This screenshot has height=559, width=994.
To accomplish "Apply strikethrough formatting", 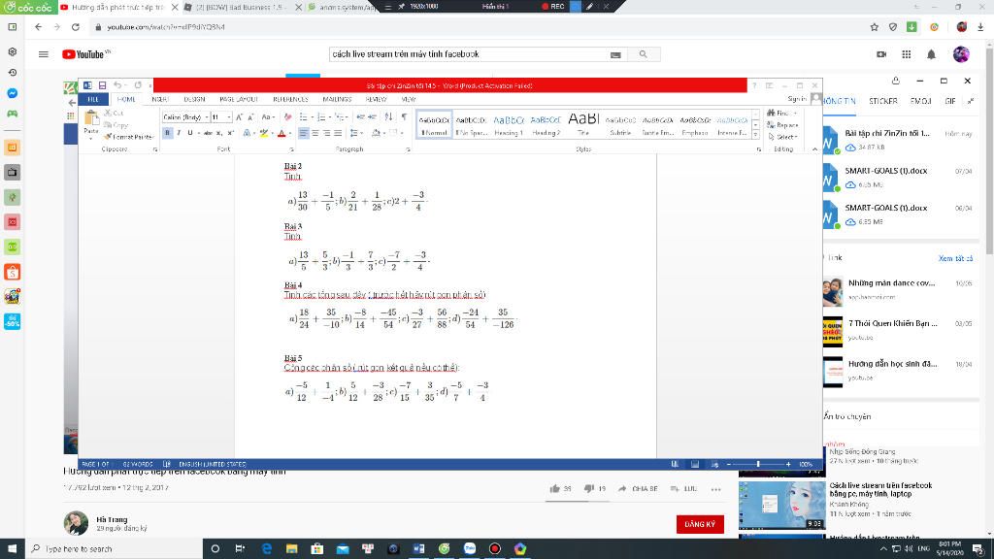I will click(x=208, y=133).
